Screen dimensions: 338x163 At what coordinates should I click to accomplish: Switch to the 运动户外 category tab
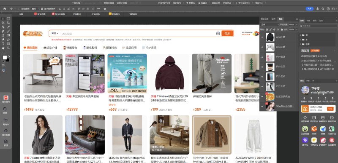tap(50, 48)
